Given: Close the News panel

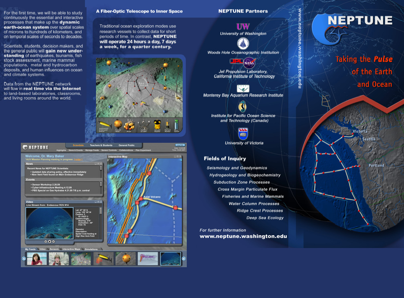Looking at the screenshot, I should point(101,164).
